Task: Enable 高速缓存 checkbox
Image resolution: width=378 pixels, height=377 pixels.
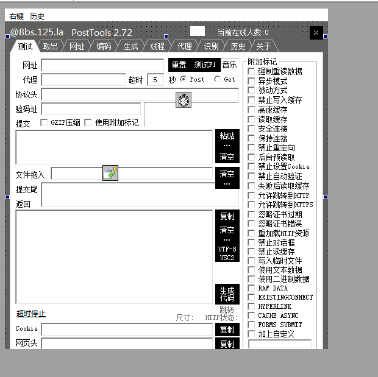Action: coord(251,110)
